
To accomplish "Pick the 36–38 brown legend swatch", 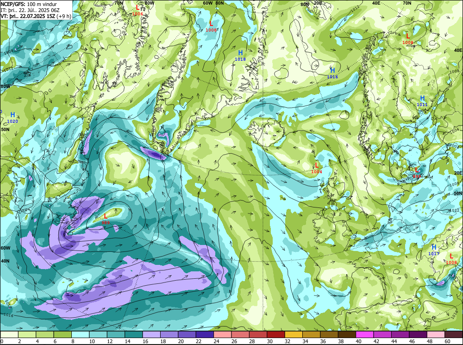I will [329, 334].
